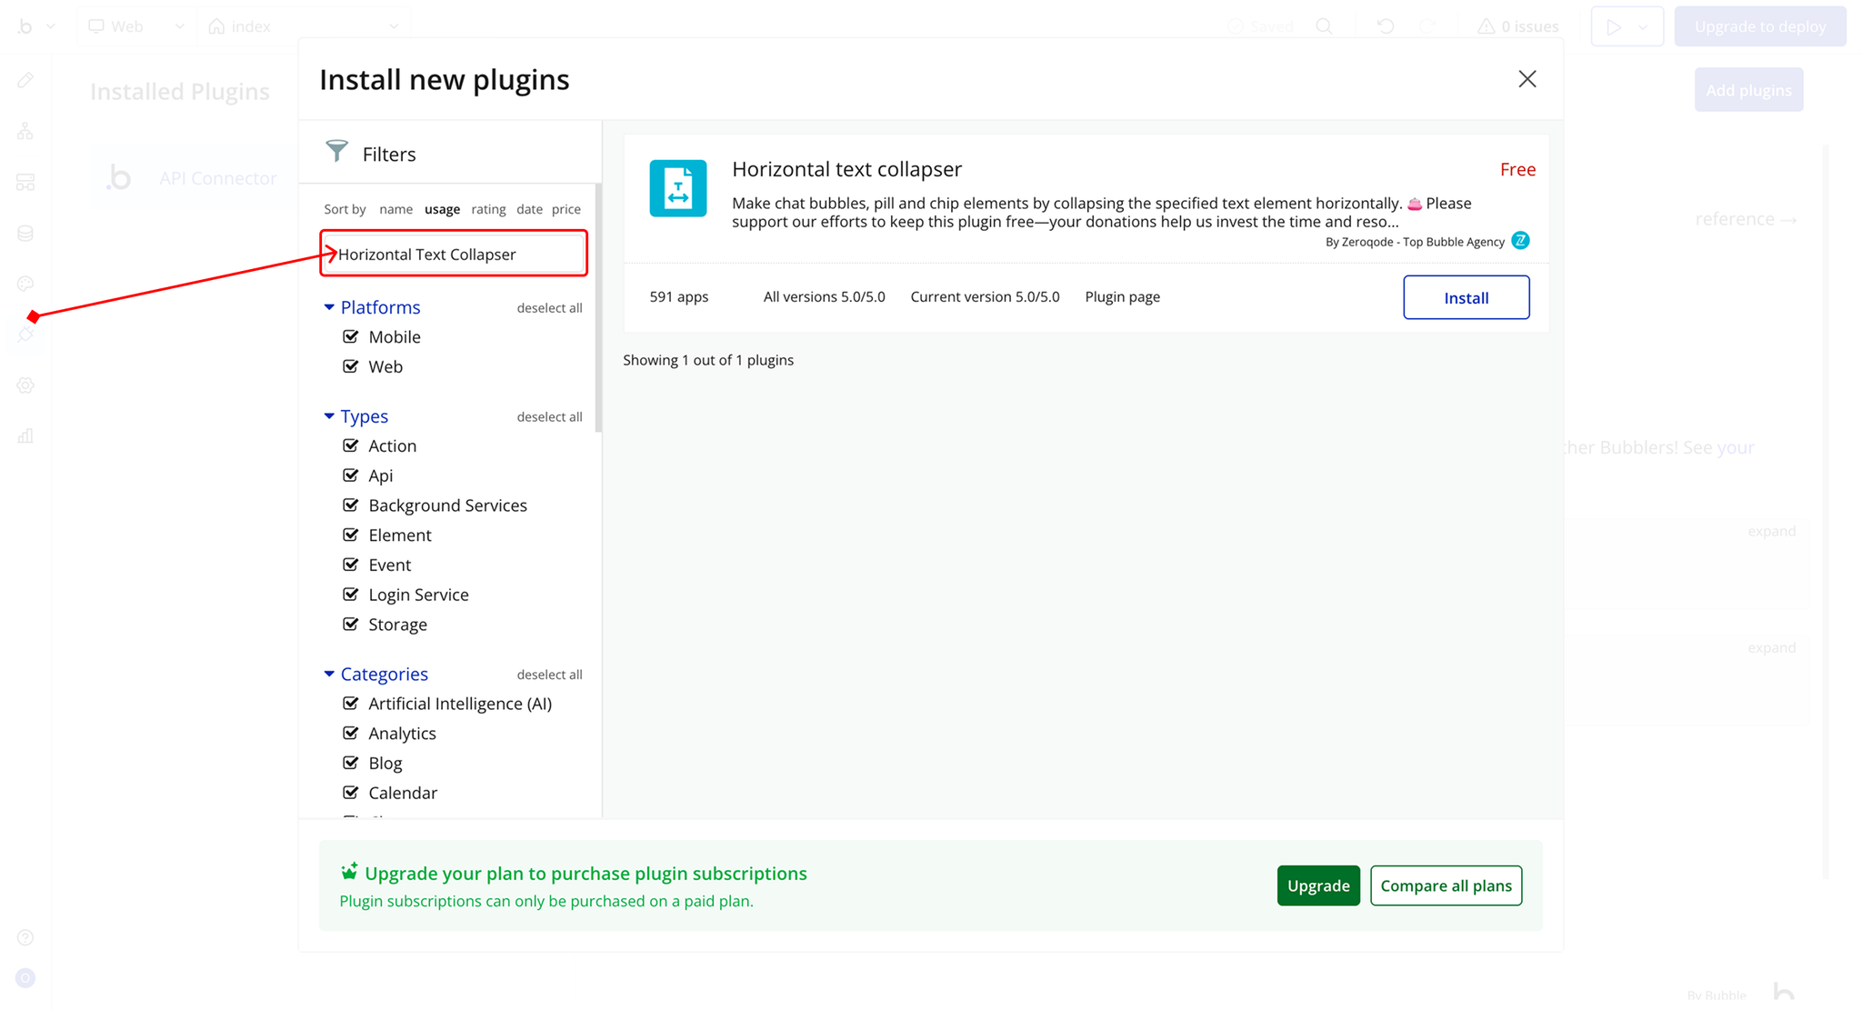
Task: Open the Settings gear icon in sidebar
Action: pos(25,385)
